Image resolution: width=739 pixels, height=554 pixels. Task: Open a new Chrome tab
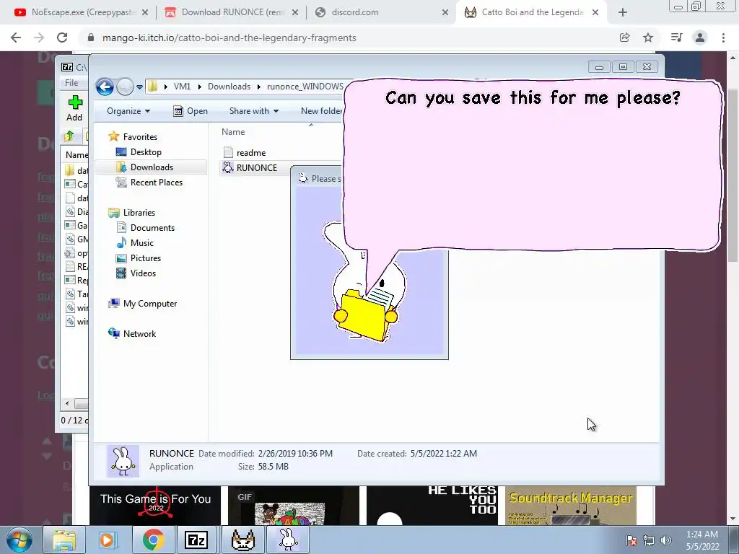click(623, 13)
